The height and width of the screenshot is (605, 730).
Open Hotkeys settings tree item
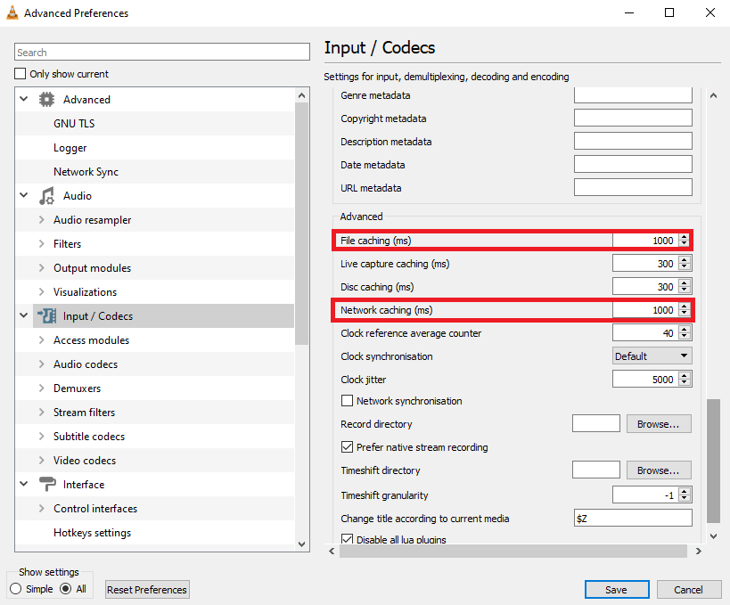tap(92, 533)
